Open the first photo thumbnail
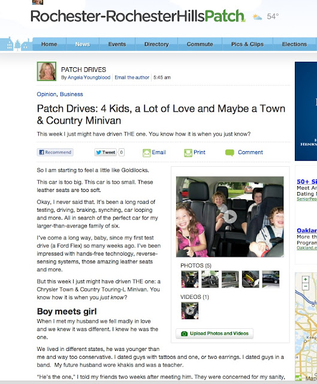Screen dimensions: 317x384 click(x=190, y=279)
